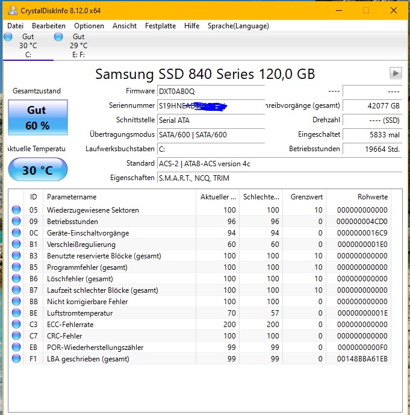Select the CRC-Fehler parameter name

(x=64, y=336)
